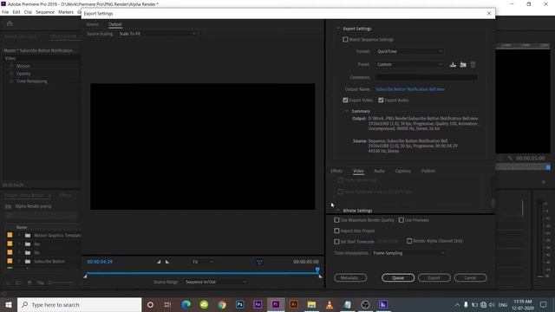Enable the Use Previews checkbox

point(401,220)
